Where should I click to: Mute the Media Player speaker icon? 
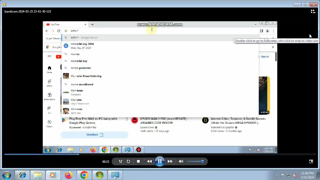pos(181,161)
